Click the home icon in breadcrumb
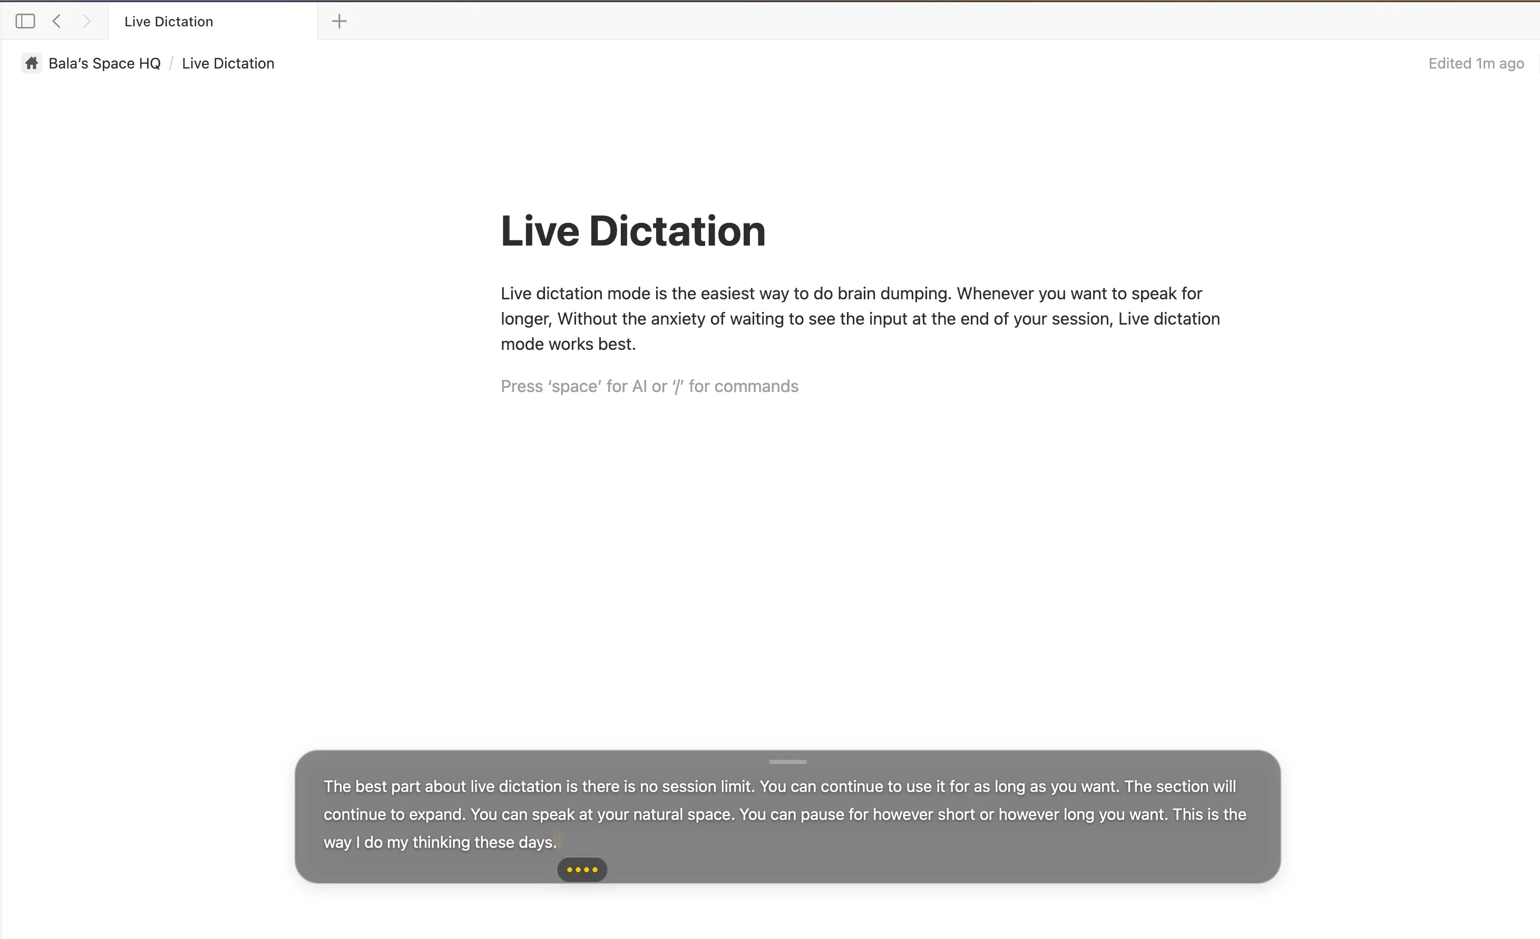Screen dimensions: 1540x939 coord(31,63)
